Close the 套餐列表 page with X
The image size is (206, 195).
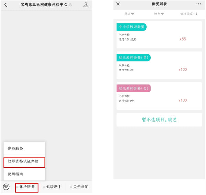[118, 4]
